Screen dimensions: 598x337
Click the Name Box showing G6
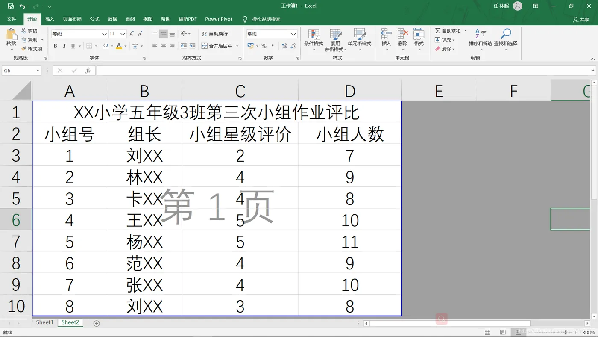click(21, 71)
